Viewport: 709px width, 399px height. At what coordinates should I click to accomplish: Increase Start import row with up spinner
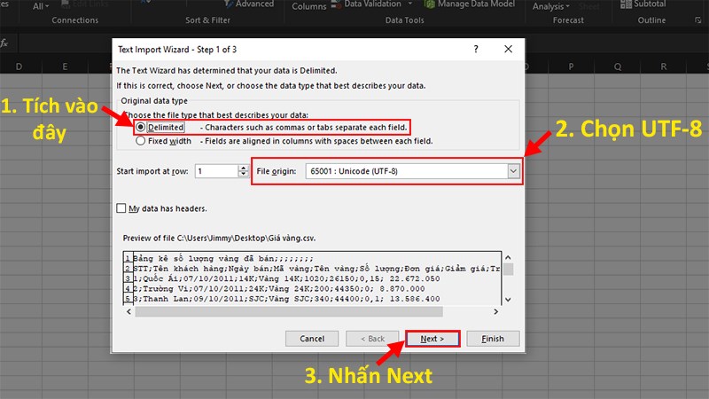pyautogui.click(x=243, y=168)
